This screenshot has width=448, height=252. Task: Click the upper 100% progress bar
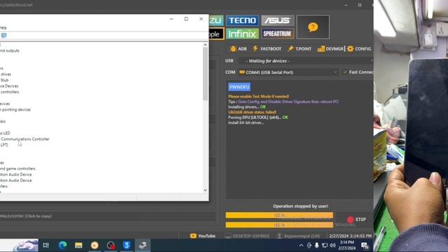pos(279,215)
